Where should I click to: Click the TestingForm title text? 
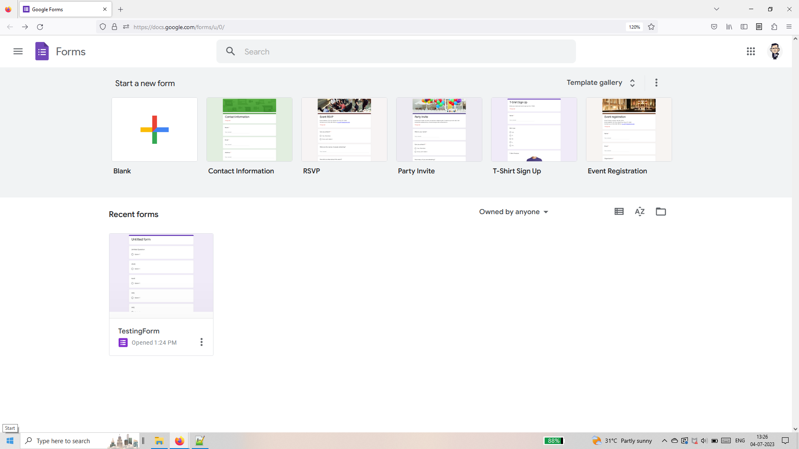(139, 331)
